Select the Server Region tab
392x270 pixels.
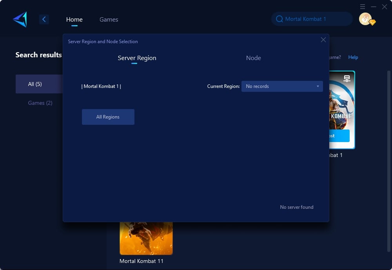click(x=137, y=58)
